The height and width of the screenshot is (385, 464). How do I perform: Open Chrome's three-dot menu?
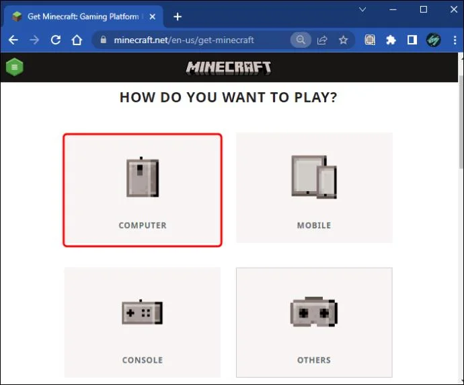tap(455, 40)
